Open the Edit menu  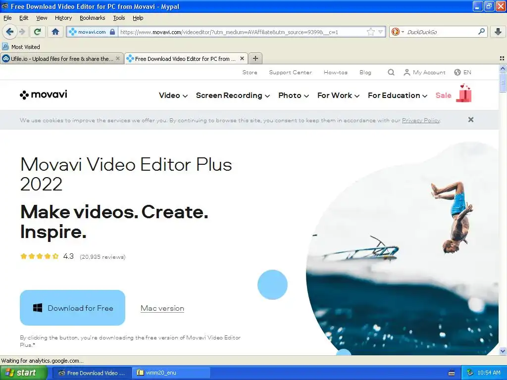(x=24, y=18)
